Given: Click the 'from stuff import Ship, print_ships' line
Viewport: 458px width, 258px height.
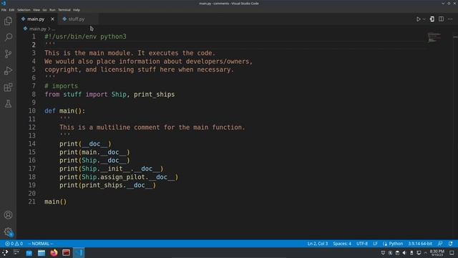Looking at the screenshot, I should (x=109, y=95).
